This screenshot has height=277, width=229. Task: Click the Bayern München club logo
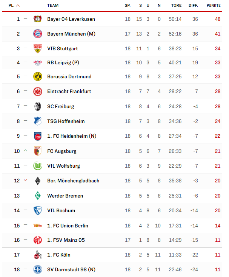[37, 34]
